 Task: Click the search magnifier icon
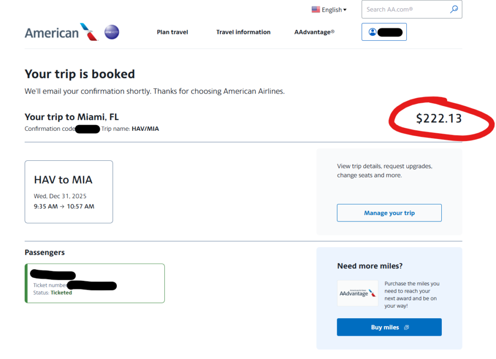454,9
